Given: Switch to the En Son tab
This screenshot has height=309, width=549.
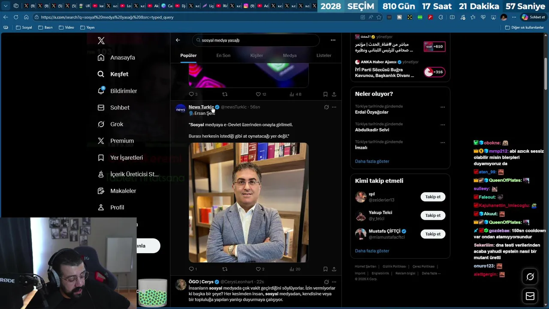Looking at the screenshot, I should pyautogui.click(x=223, y=55).
